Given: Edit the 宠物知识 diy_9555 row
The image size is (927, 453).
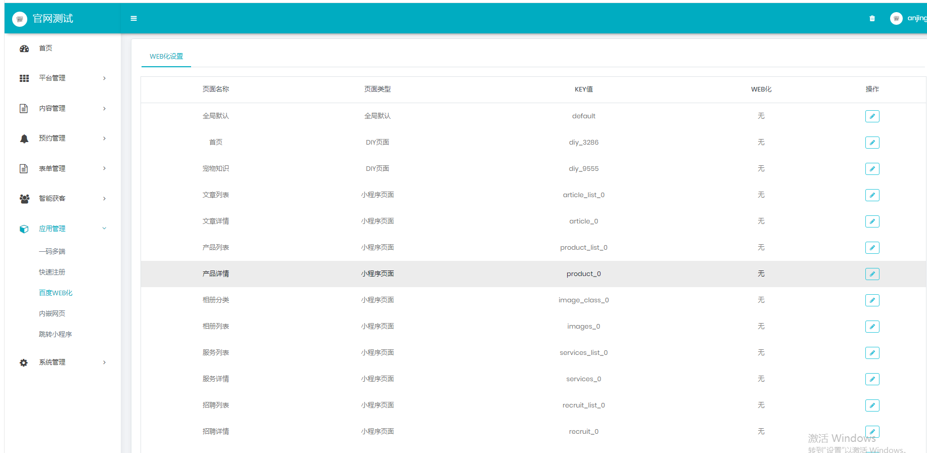Looking at the screenshot, I should (x=872, y=169).
